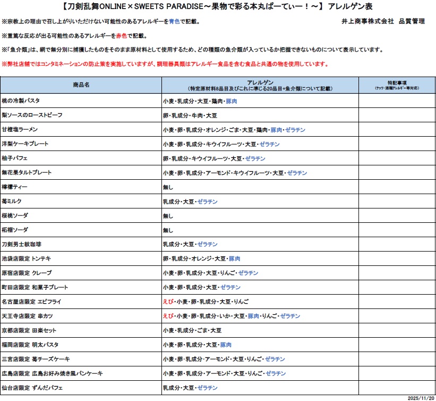Click 無し in the 檸檬ティー row
This screenshot has height=401, width=436.
click(168, 187)
